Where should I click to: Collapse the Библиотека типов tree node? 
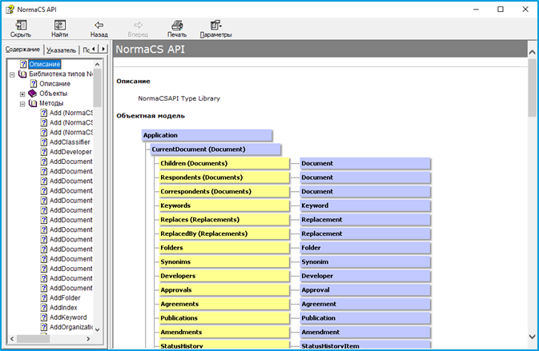(12, 74)
